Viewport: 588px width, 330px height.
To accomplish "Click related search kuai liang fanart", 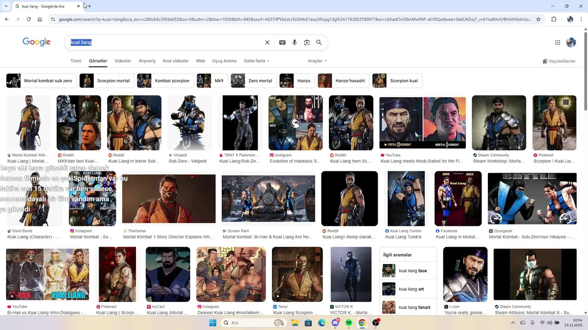I will [408, 308].
